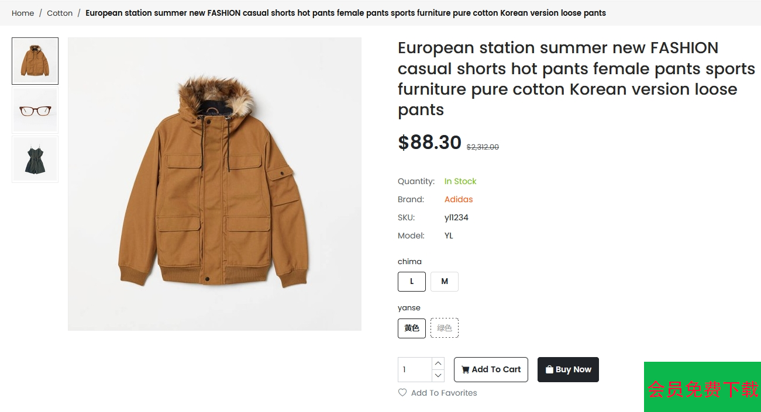Click the green 会员免费下载 banner
Viewport: 761px width, 412px height.
702,387
